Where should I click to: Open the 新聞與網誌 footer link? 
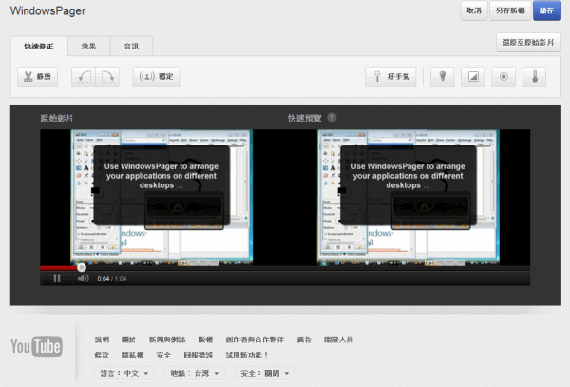tap(167, 339)
